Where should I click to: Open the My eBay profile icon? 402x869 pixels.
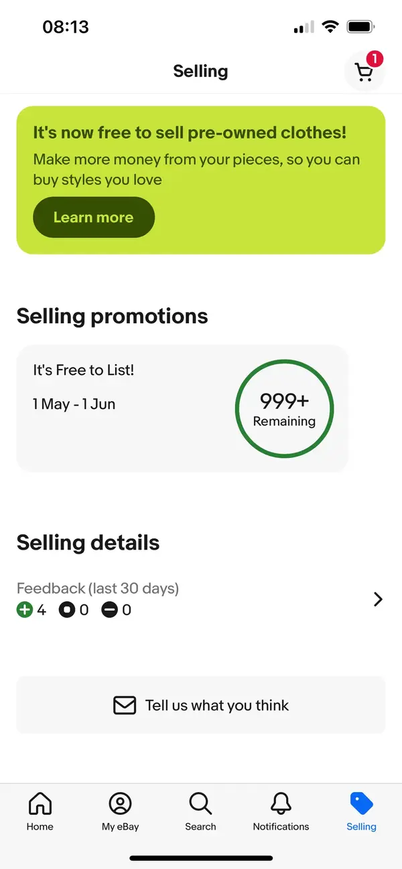120,803
